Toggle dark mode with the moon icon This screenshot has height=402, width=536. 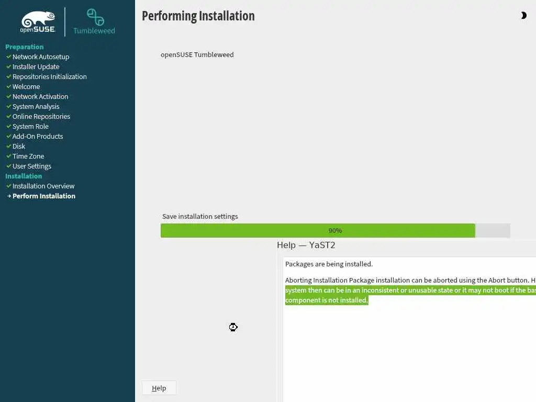click(523, 15)
